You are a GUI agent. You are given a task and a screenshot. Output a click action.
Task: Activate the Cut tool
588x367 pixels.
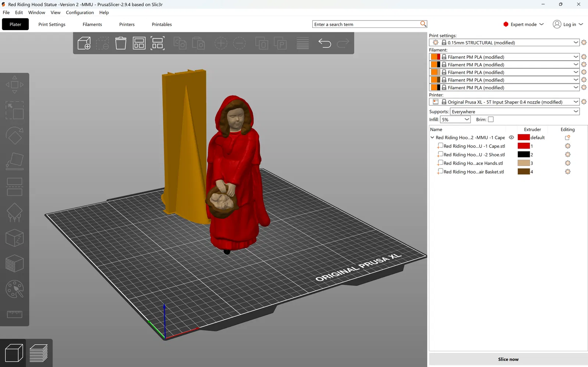15,187
